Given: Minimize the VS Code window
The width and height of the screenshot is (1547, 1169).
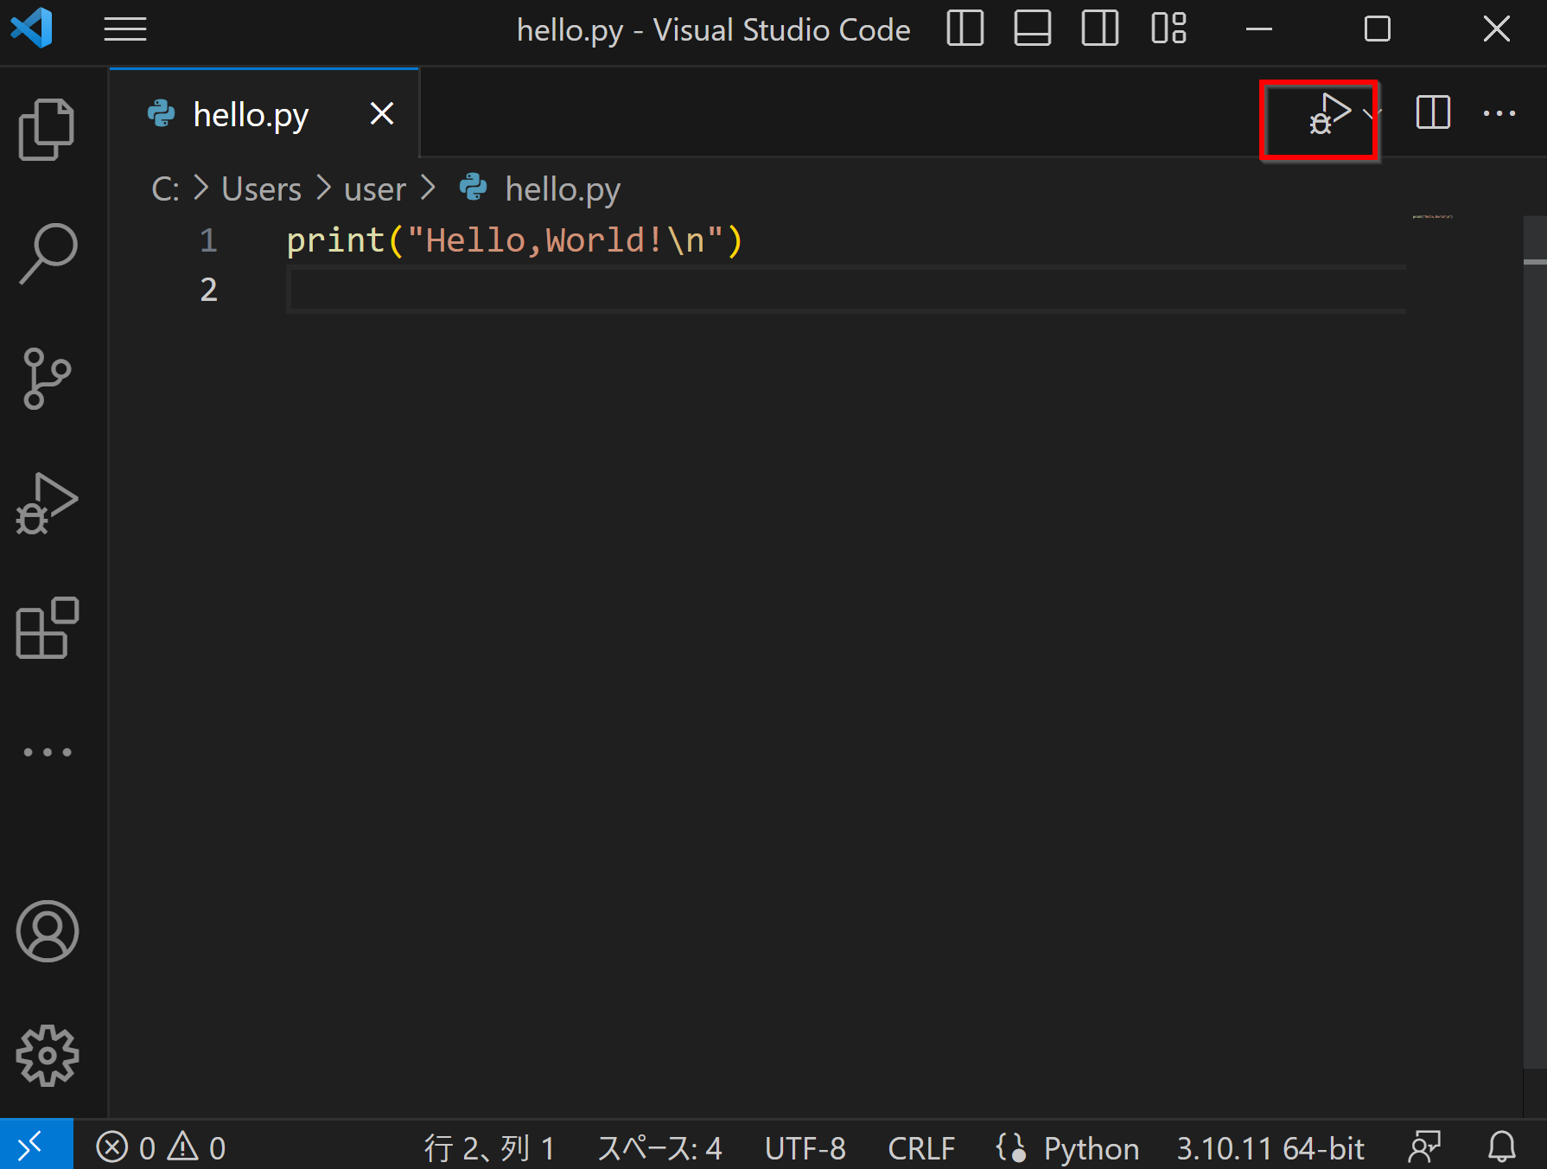Looking at the screenshot, I should pyautogui.click(x=1259, y=29).
